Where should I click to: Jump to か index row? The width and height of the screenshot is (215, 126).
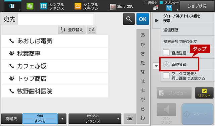coord(142,44)
